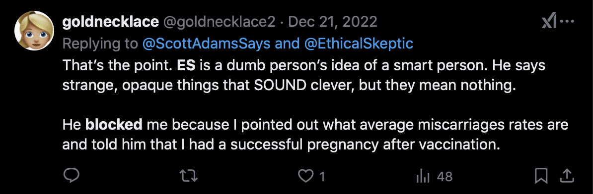
Task: Reply to the tweet using the speech bubble icon
Action: click(71, 176)
